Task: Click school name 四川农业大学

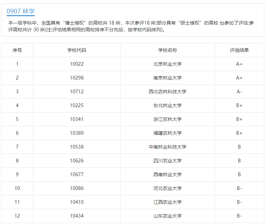Action: coord(168,161)
